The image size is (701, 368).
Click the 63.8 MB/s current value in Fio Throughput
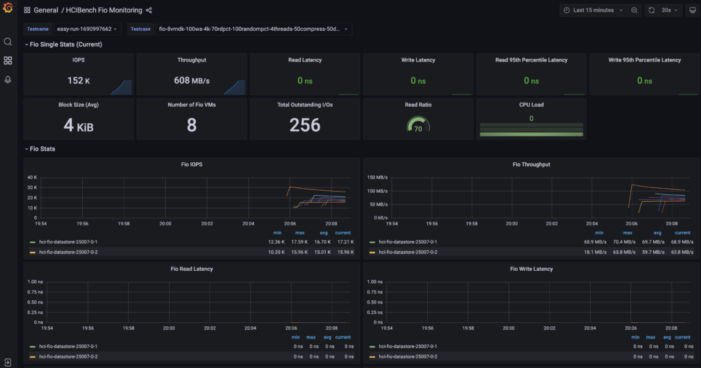pos(683,252)
